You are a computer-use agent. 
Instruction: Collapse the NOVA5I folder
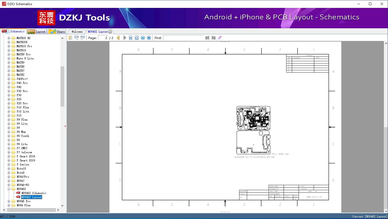tap(9, 189)
